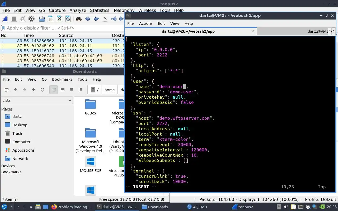This screenshot has height=211, width=338.
Task: Switch file manager to detailed list view
Action: click(81, 90)
